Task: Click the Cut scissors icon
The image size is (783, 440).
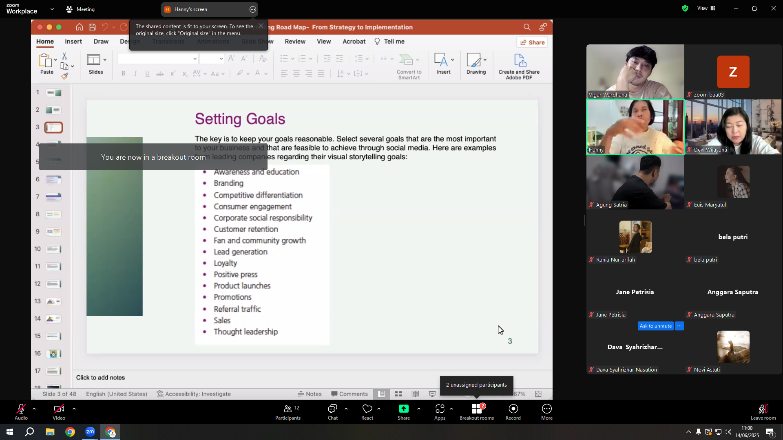Action: pos(64,56)
